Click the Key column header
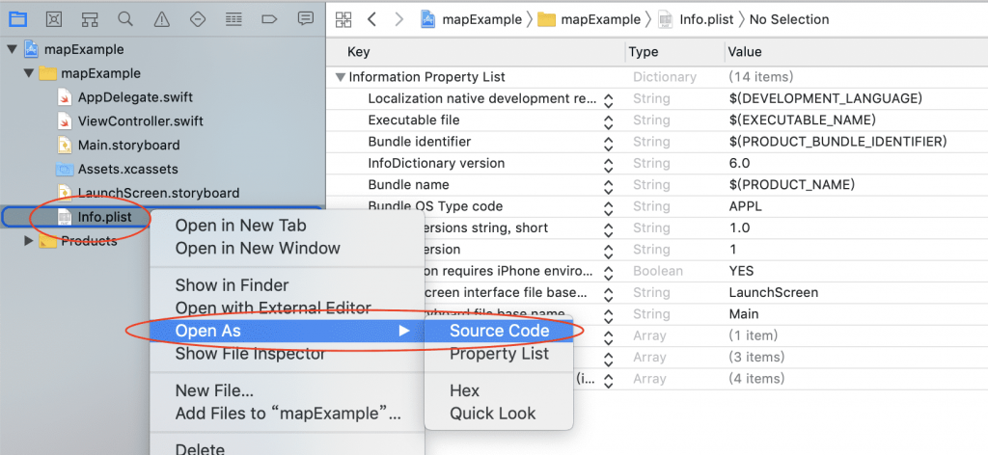This screenshot has height=455, width=988. [359, 52]
